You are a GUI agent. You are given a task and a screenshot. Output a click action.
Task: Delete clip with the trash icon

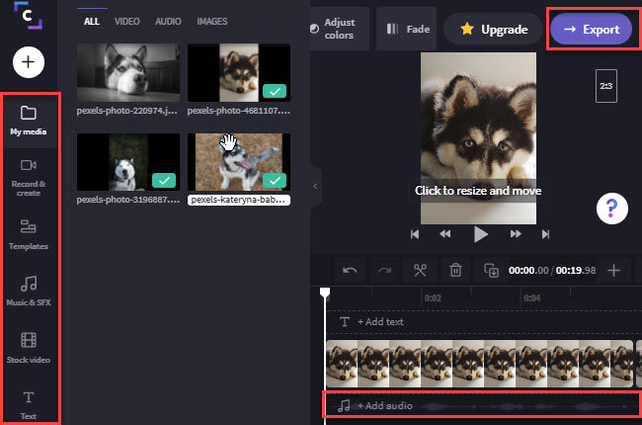455,270
